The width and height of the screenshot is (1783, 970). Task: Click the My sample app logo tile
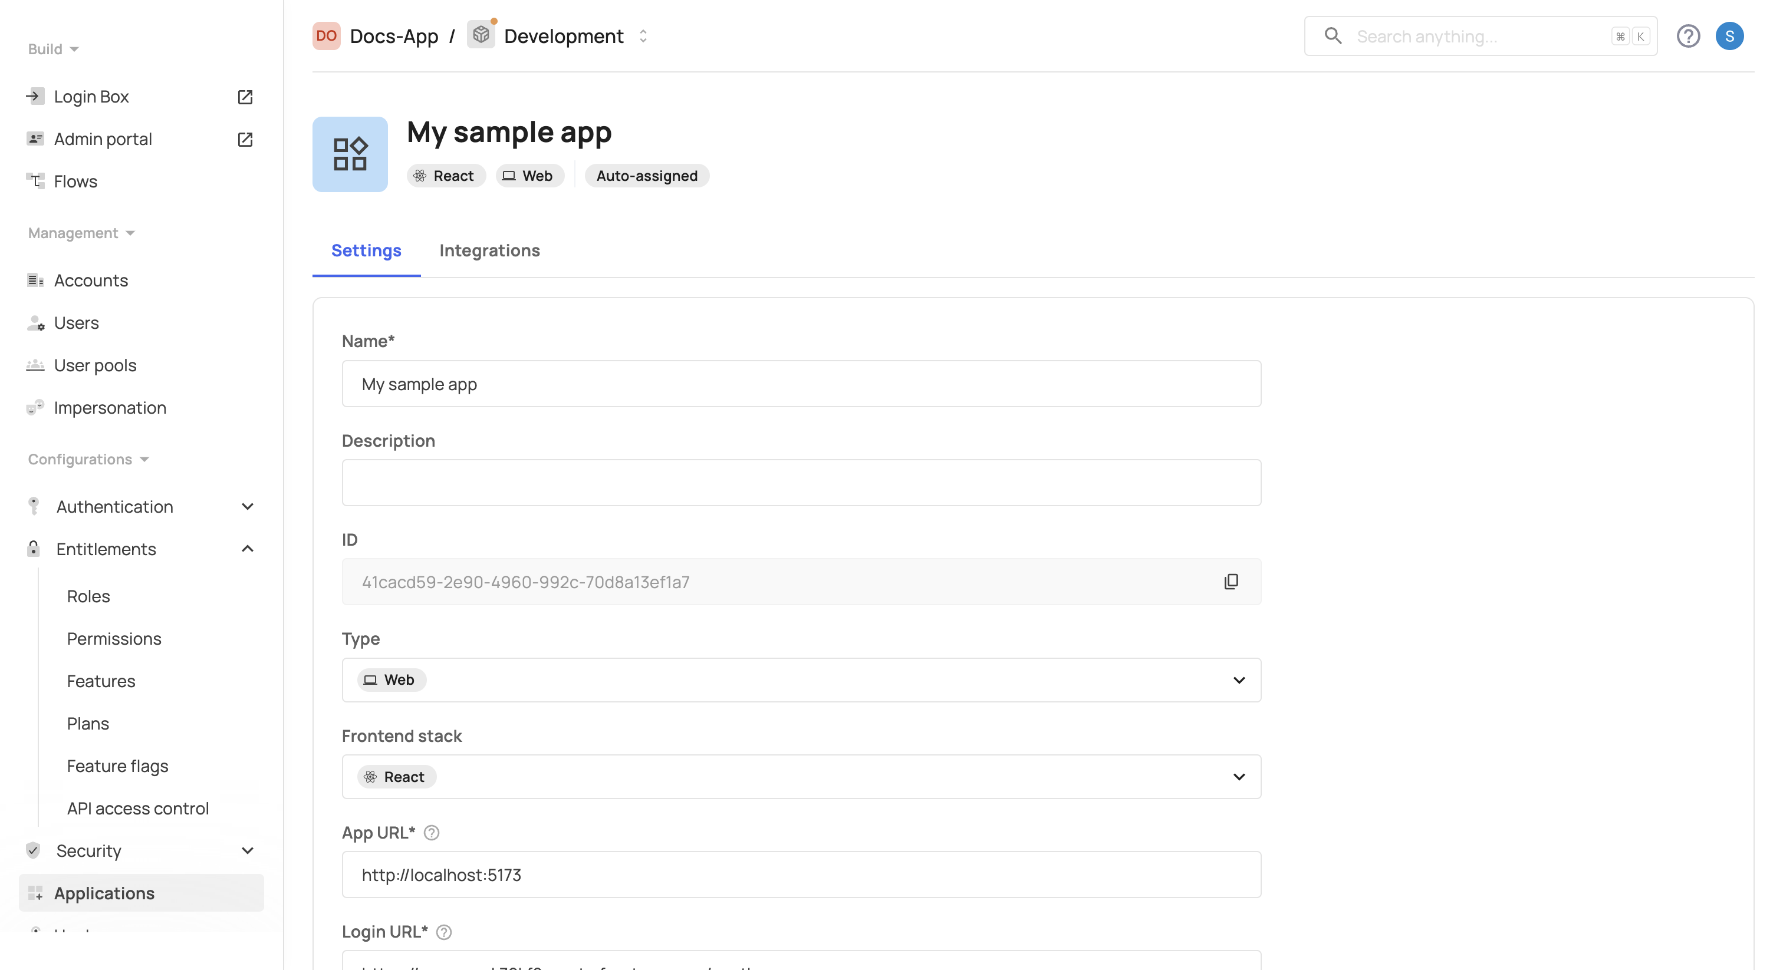[x=350, y=154]
